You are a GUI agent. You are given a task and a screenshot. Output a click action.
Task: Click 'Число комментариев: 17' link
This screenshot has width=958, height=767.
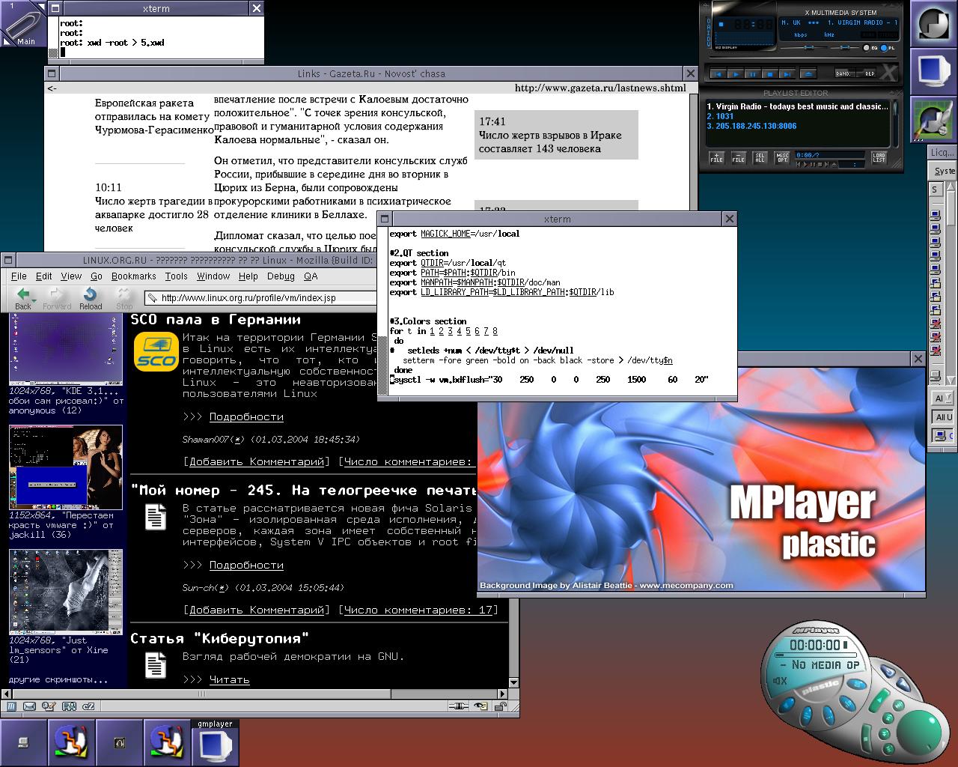click(x=418, y=610)
